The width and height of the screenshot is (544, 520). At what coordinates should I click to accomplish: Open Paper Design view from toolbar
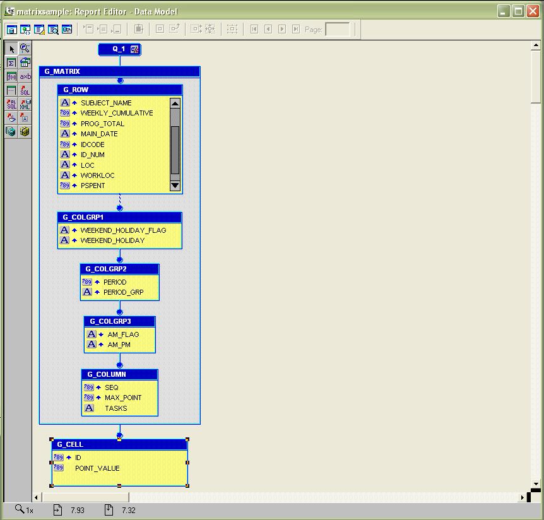coord(53,29)
